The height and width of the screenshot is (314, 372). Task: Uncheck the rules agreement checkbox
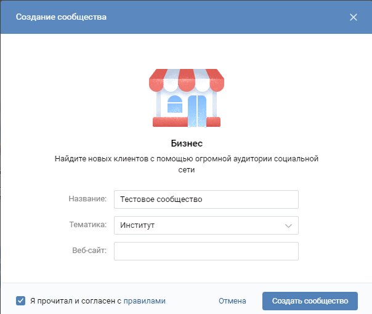click(x=21, y=300)
